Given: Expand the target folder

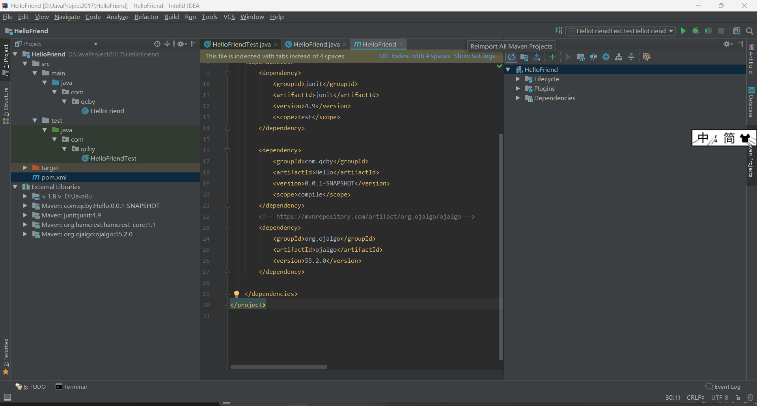Looking at the screenshot, I should click(x=25, y=168).
